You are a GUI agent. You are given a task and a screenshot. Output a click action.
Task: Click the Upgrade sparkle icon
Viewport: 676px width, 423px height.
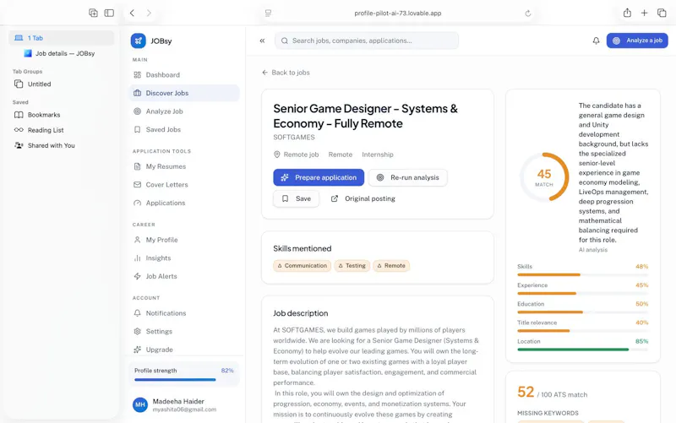click(x=137, y=350)
